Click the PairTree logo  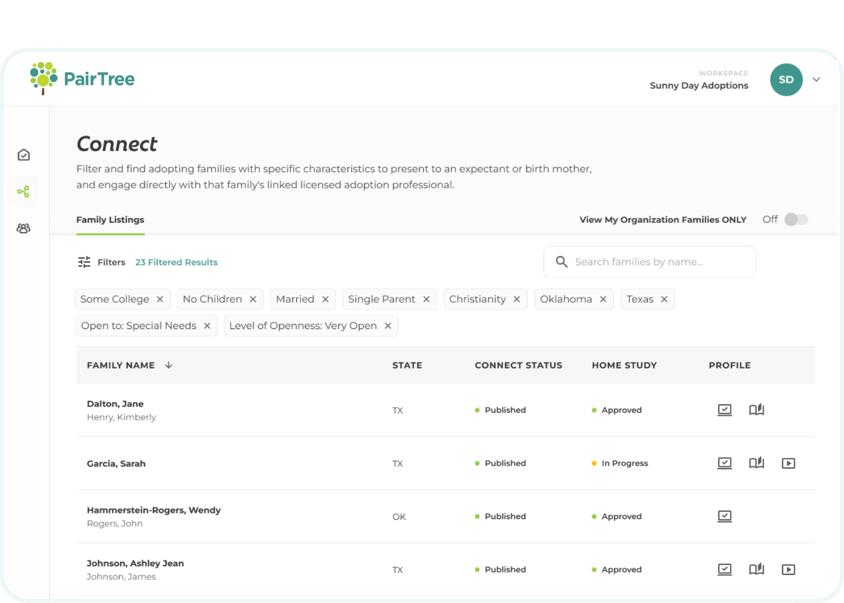click(x=82, y=79)
